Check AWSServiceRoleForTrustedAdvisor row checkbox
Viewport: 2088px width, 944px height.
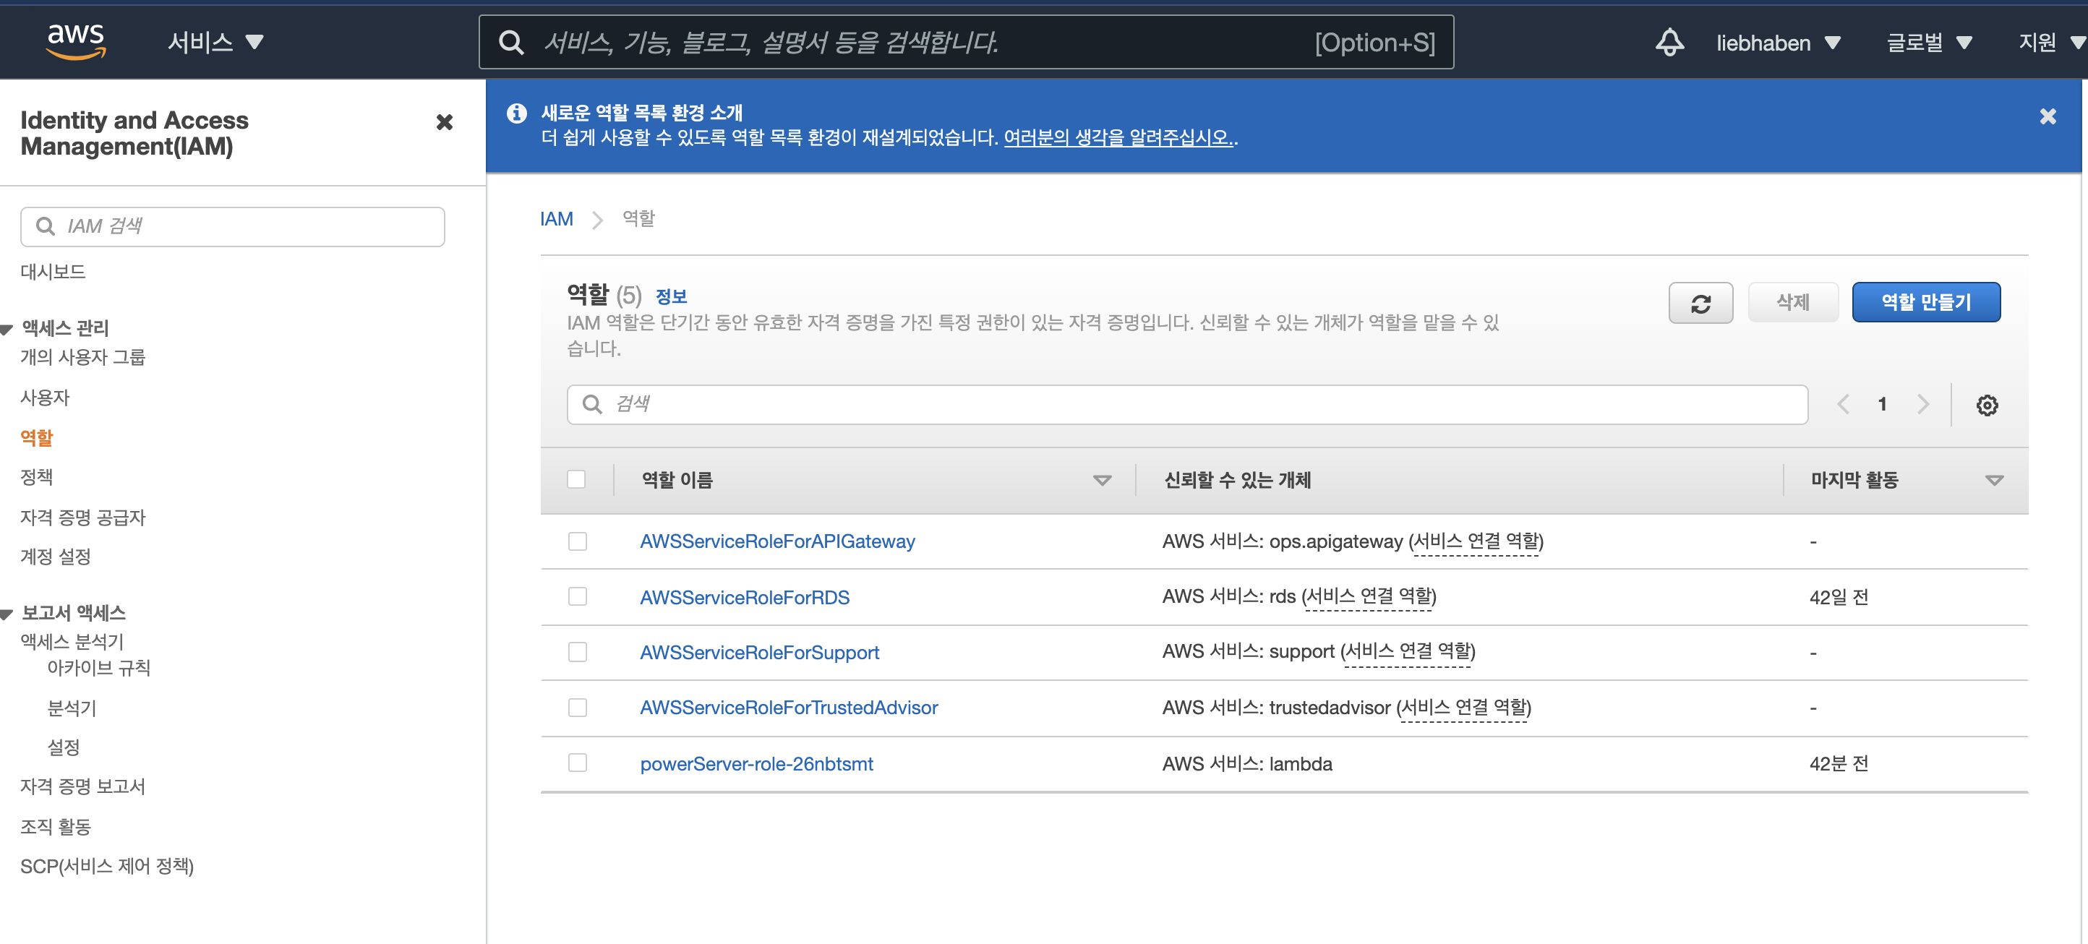click(577, 708)
